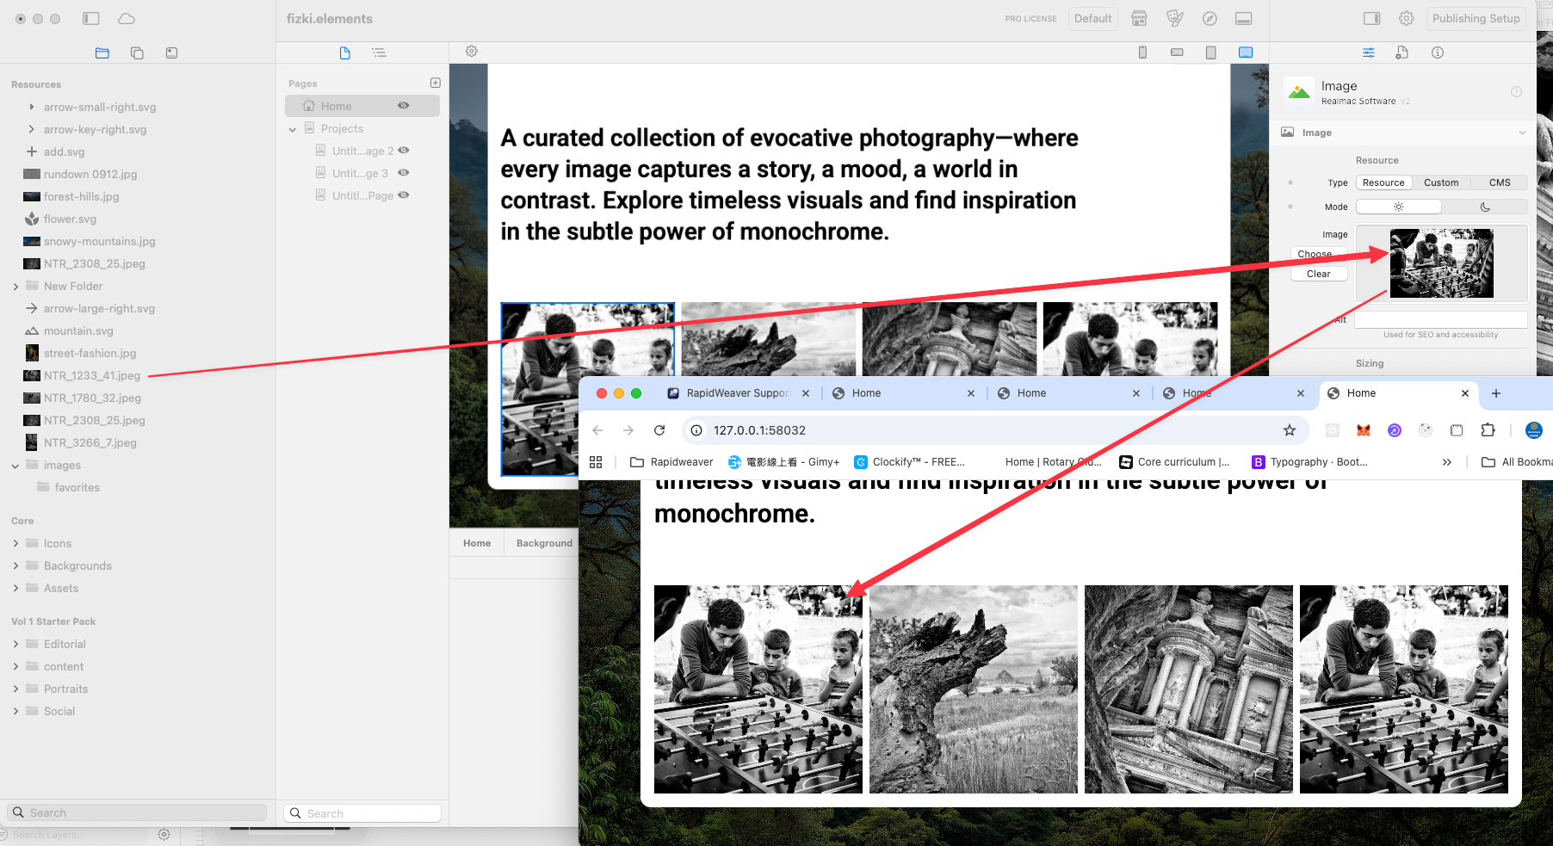The width and height of the screenshot is (1553, 846).
Task: Collapse the Image inspector section
Action: click(1522, 133)
